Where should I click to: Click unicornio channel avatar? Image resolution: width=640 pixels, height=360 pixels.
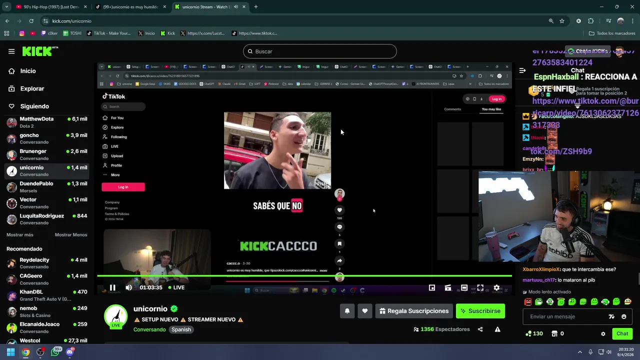[115, 316]
